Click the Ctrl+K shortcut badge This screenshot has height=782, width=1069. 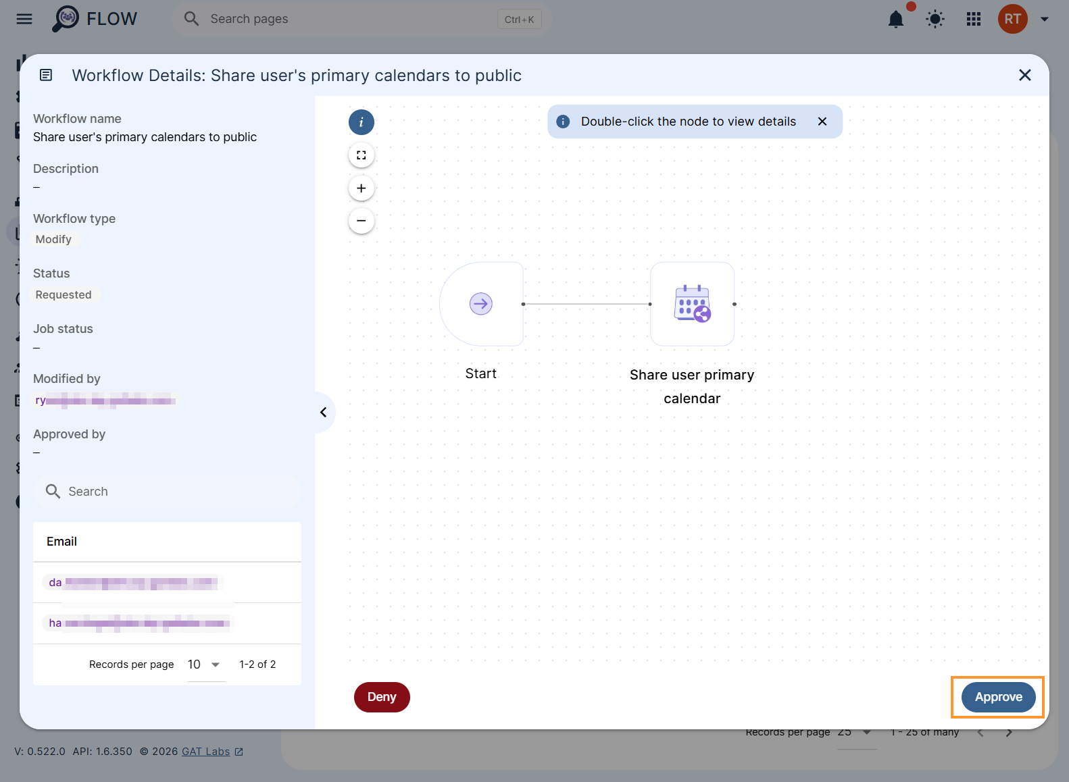(x=519, y=20)
